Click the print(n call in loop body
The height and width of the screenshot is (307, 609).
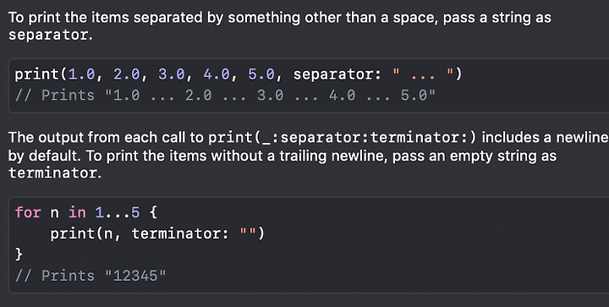pos(81,233)
